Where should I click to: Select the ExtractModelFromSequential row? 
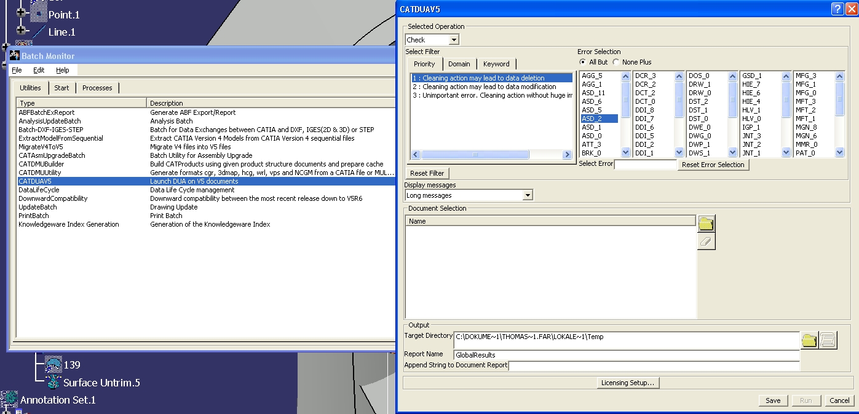pyautogui.click(x=205, y=138)
